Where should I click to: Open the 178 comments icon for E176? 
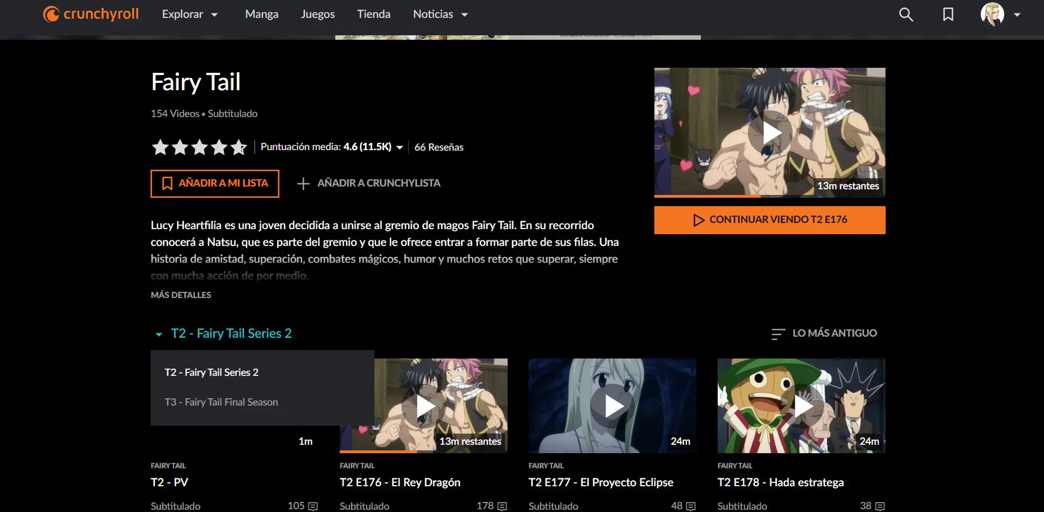[x=502, y=506]
